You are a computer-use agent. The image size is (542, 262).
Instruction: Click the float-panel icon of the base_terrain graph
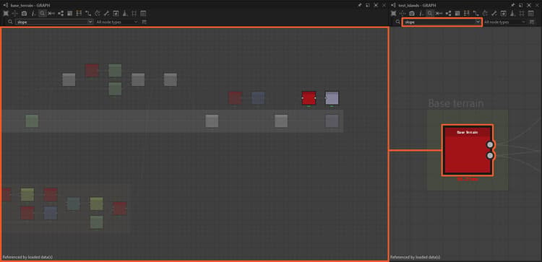pyautogui.click(x=368, y=5)
